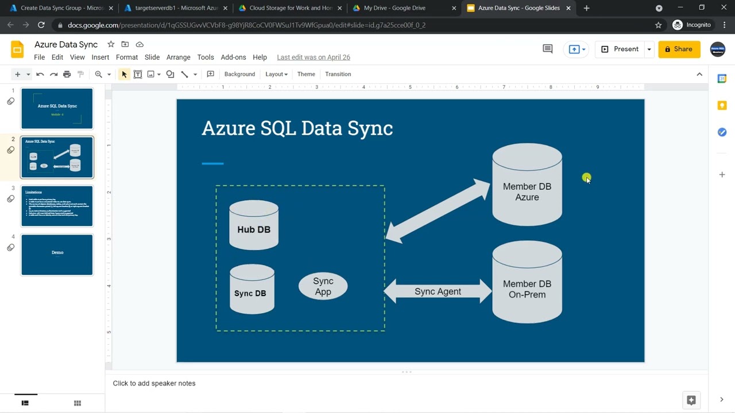Image resolution: width=735 pixels, height=413 pixels.
Task: Switch to filmstrip view icon
Action: (x=25, y=403)
